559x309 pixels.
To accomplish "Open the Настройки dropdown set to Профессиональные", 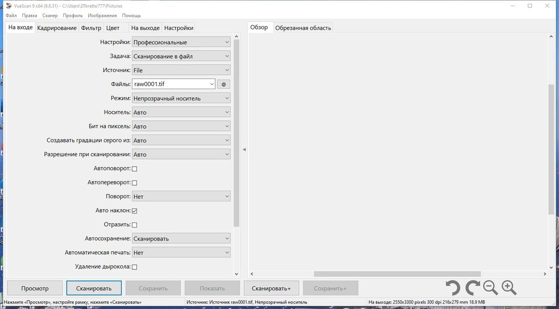I will [181, 42].
